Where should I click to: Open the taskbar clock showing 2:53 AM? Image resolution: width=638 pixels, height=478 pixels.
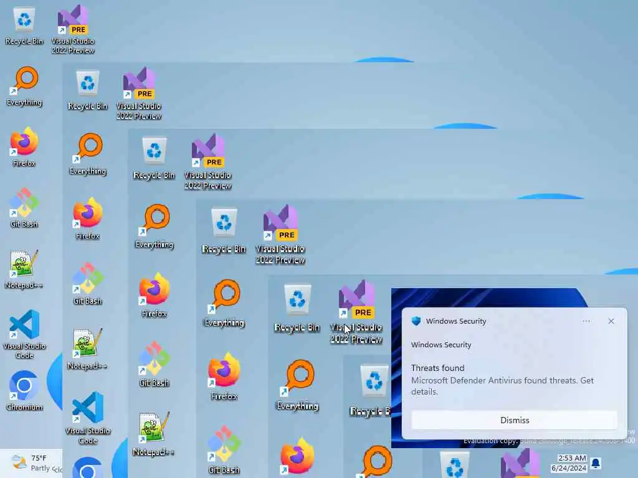point(568,463)
